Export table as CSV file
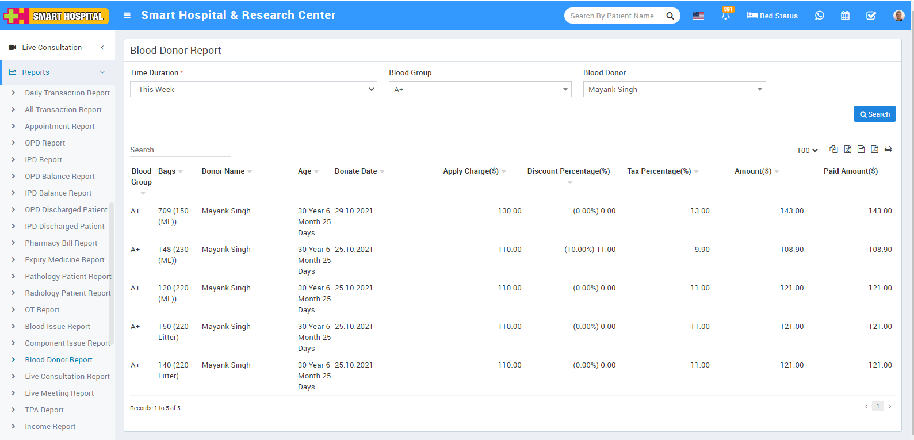 pyautogui.click(x=861, y=149)
